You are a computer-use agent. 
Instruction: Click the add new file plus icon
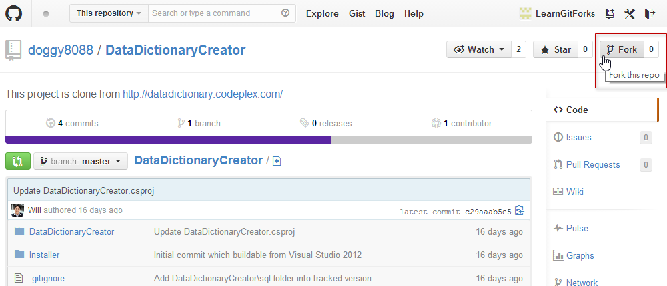(x=277, y=161)
